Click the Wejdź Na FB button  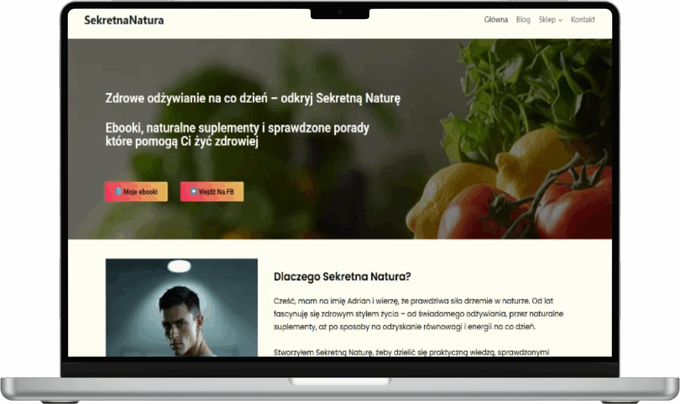click(212, 191)
